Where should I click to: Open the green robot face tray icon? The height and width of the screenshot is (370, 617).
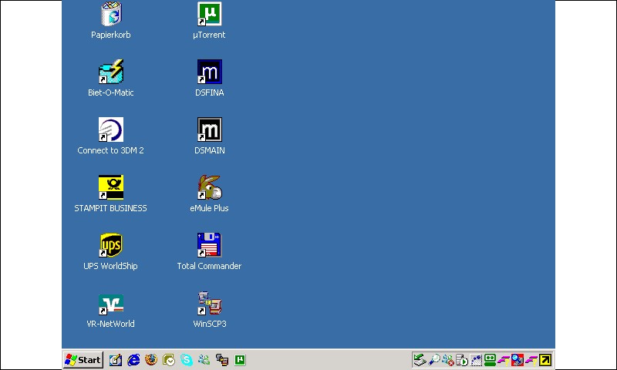(x=490, y=360)
